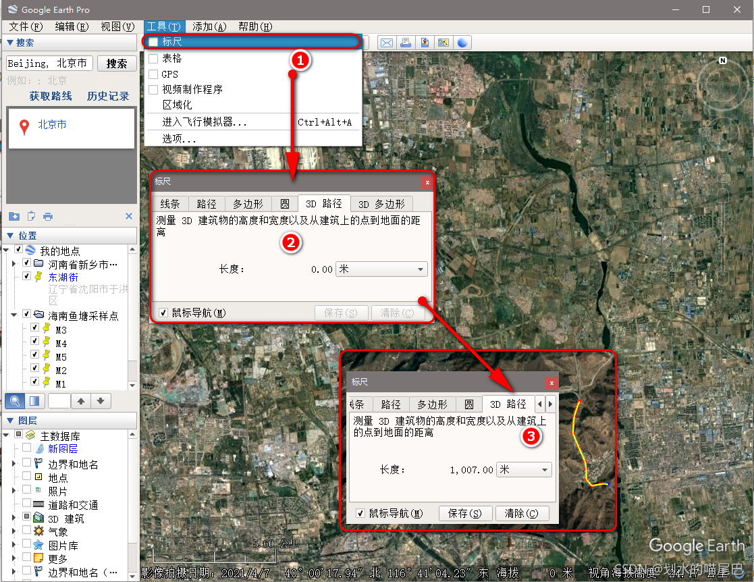Viewport: 754px width, 582px height.
Task: Click the 获取路线 link
Action: (x=51, y=96)
